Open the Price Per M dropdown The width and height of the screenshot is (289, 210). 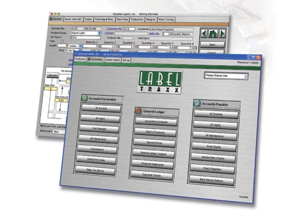(x=74, y=51)
